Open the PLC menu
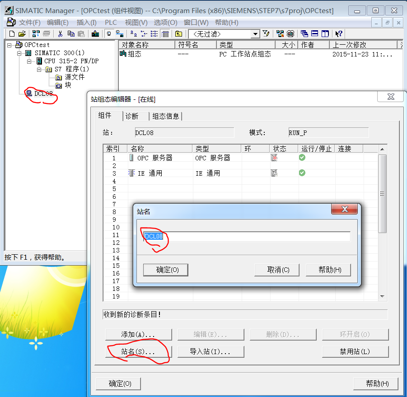Image resolution: width=407 pixels, height=397 pixels. coord(111,23)
